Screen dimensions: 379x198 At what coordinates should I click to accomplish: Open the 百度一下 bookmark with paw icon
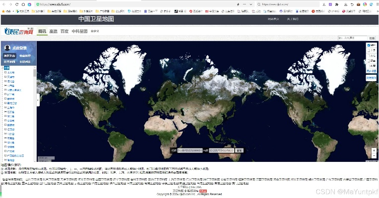tap(151, 11)
